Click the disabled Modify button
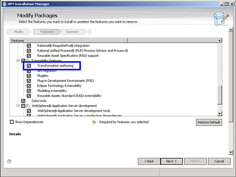Image resolution: width=236 pixels, height=177 pixels. coord(195,161)
